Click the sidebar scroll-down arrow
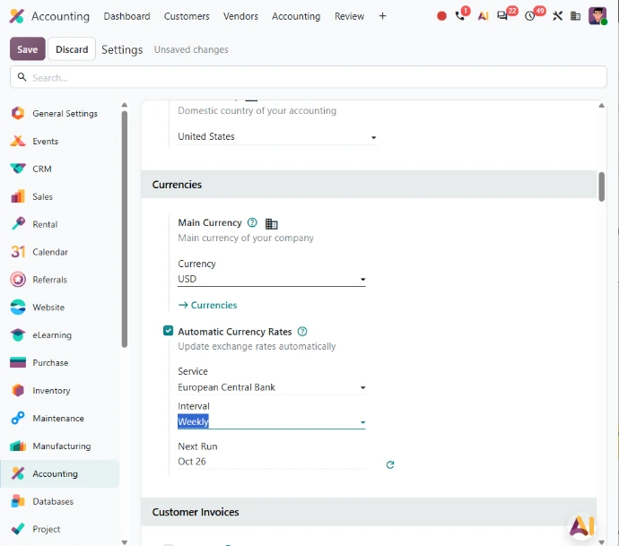Screen dimensions: 619x546 pos(125,542)
